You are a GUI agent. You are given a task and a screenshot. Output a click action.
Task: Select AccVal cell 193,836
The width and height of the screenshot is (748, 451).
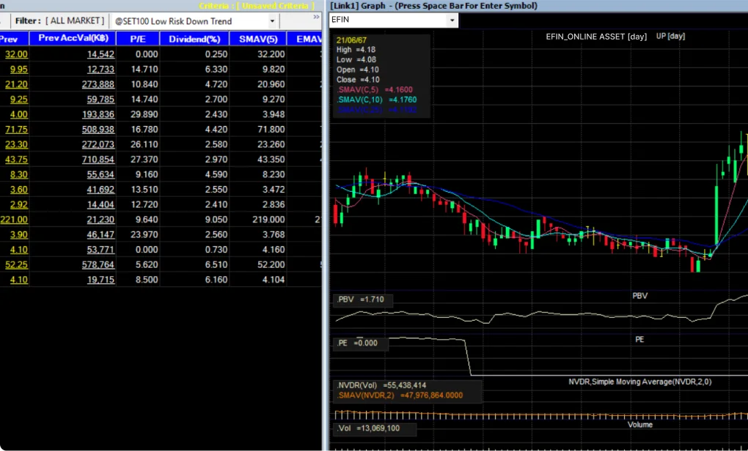click(98, 114)
